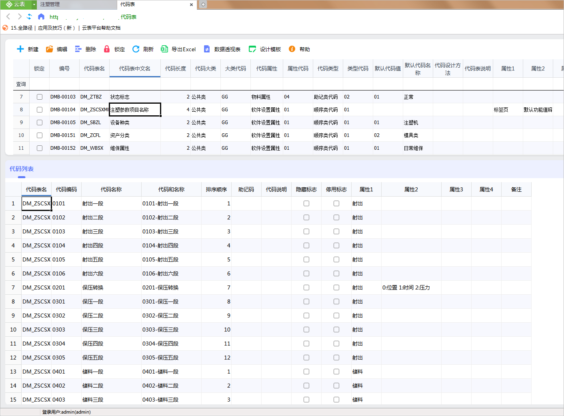Screen dimensions: 564x416
Task: Sort by 代码表中文名 column header
Action: click(x=135, y=68)
